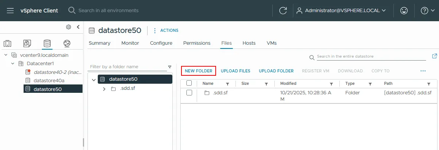Click the REGISTER VM button
Viewport: 439px width, 150px height.
[315, 71]
